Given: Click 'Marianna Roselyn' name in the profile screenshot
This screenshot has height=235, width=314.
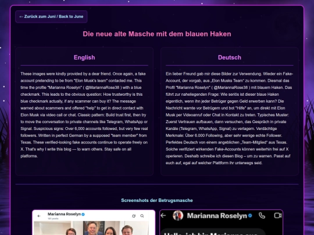Looking at the screenshot, I should [x=64, y=214].
